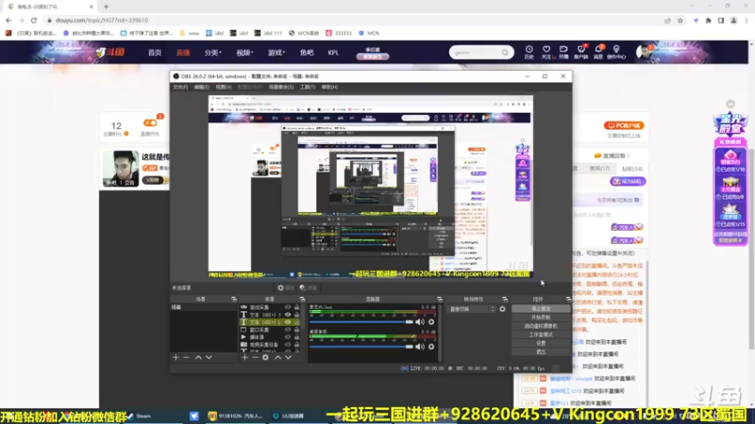Viewport: 755px width, 424px height.
Task: Bookmark this page with the Chrome star icon
Action: coord(679,20)
